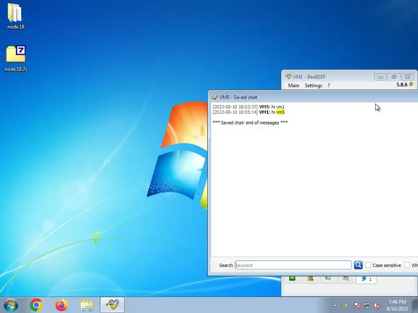Select the saved chats tab showing 1

366,280
